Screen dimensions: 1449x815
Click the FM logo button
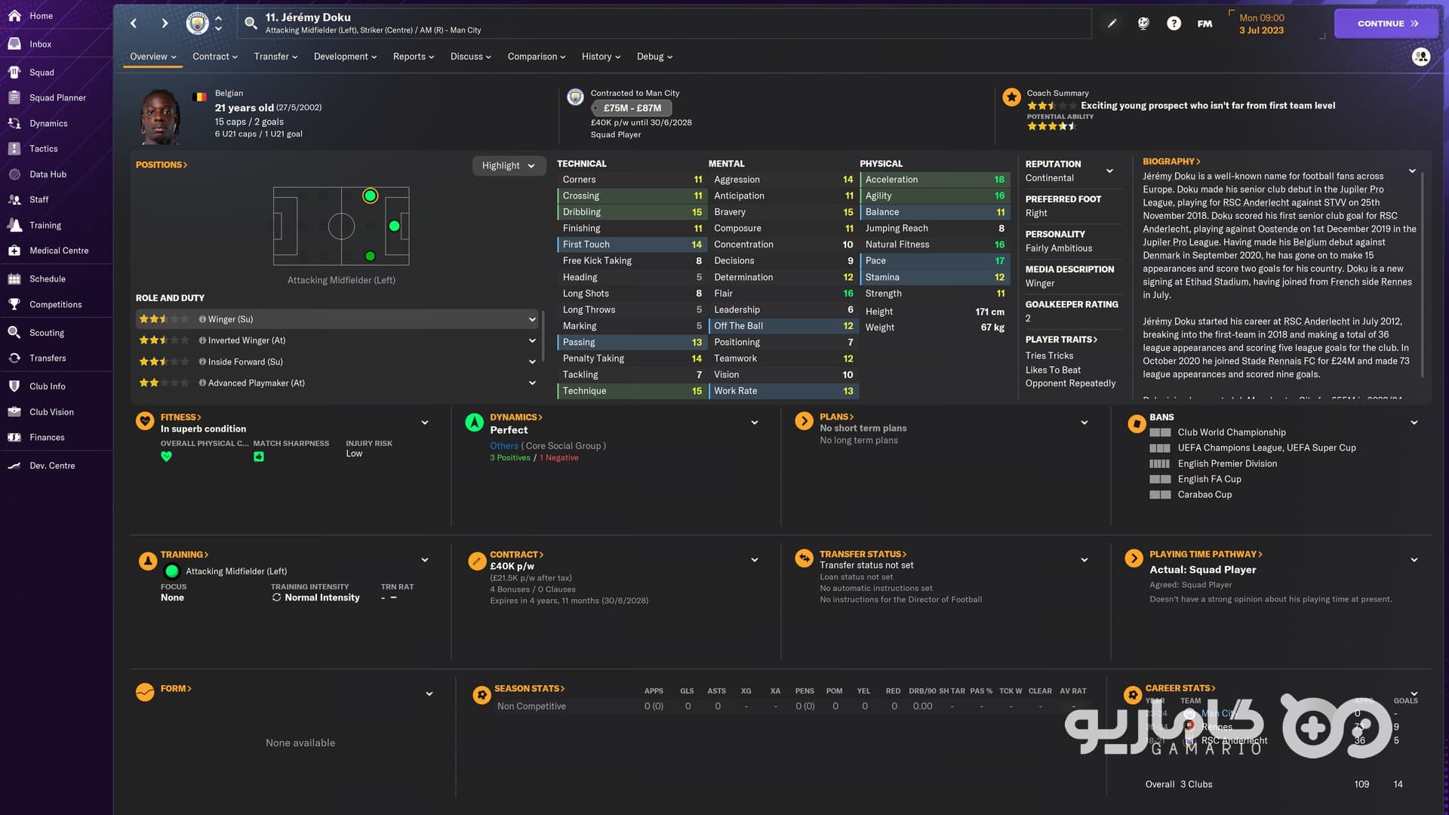point(1204,23)
